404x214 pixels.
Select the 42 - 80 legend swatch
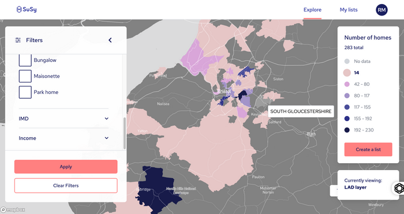pos(347,84)
